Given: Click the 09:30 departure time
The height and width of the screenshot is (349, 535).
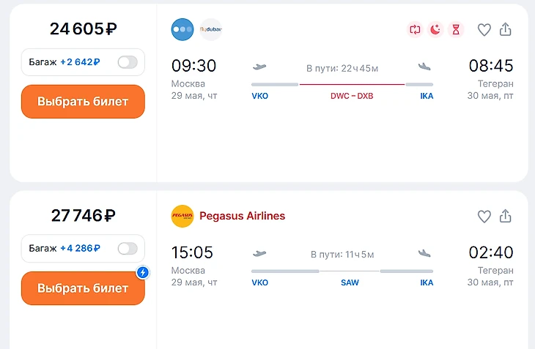Looking at the screenshot, I should click(193, 66).
